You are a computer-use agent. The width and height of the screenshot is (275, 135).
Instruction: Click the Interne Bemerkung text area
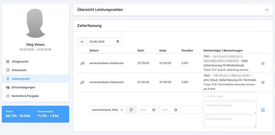[230, 121]
